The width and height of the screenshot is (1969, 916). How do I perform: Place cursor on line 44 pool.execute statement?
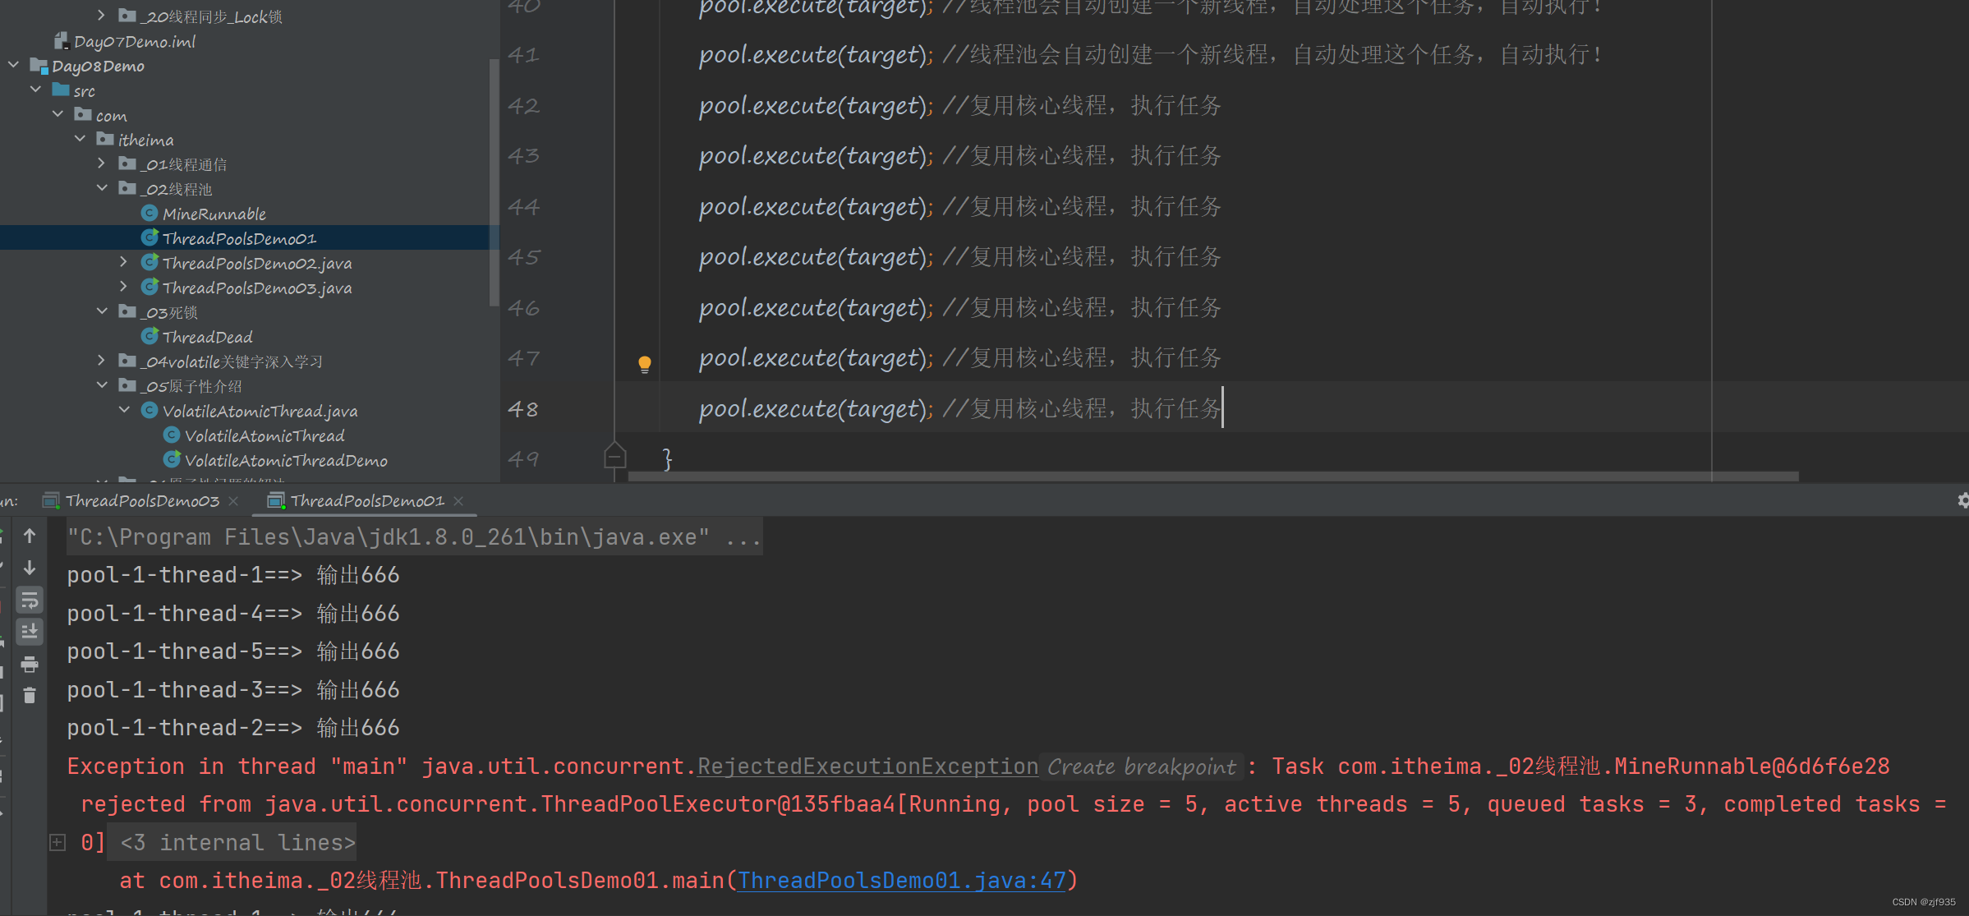pyautogui.click(x=816, y=206)
